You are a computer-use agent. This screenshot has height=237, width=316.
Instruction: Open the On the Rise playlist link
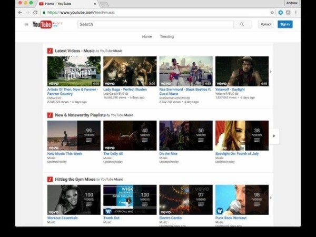pos(169,154)
